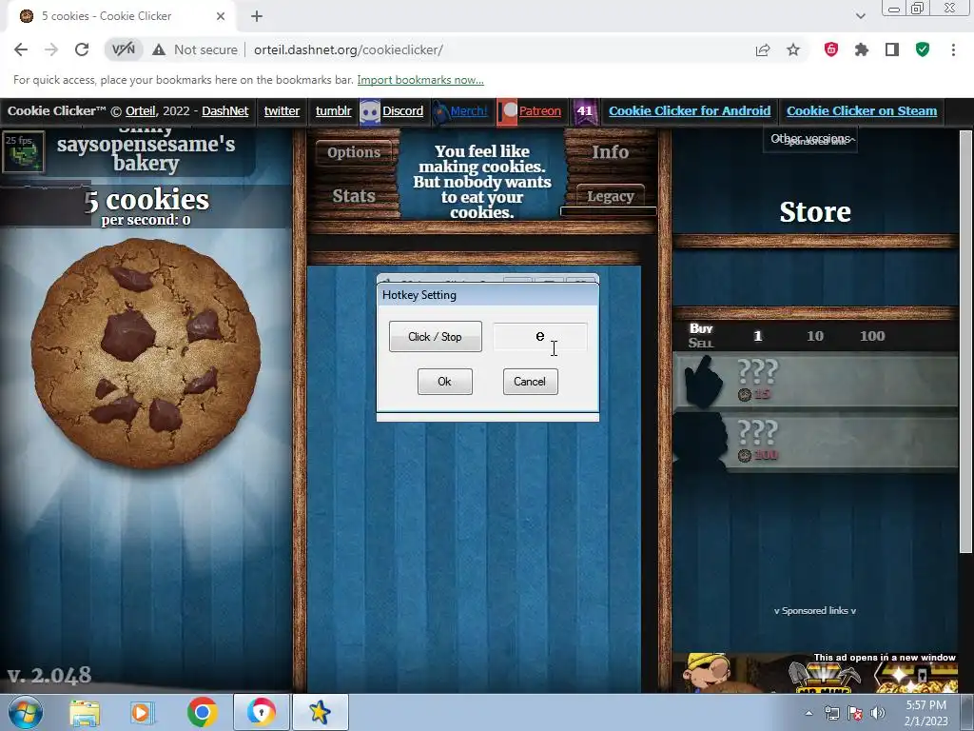Reload the Cookie Clicker page

click(x=82, y=49)
